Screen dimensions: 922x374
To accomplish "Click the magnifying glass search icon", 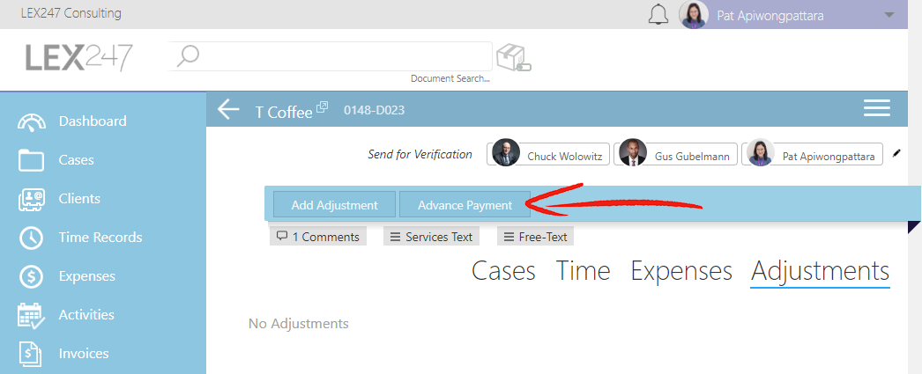I will (188, 56).
